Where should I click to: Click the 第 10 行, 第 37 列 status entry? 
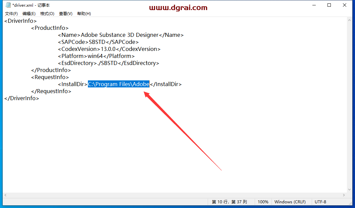[x=230, y=202]
